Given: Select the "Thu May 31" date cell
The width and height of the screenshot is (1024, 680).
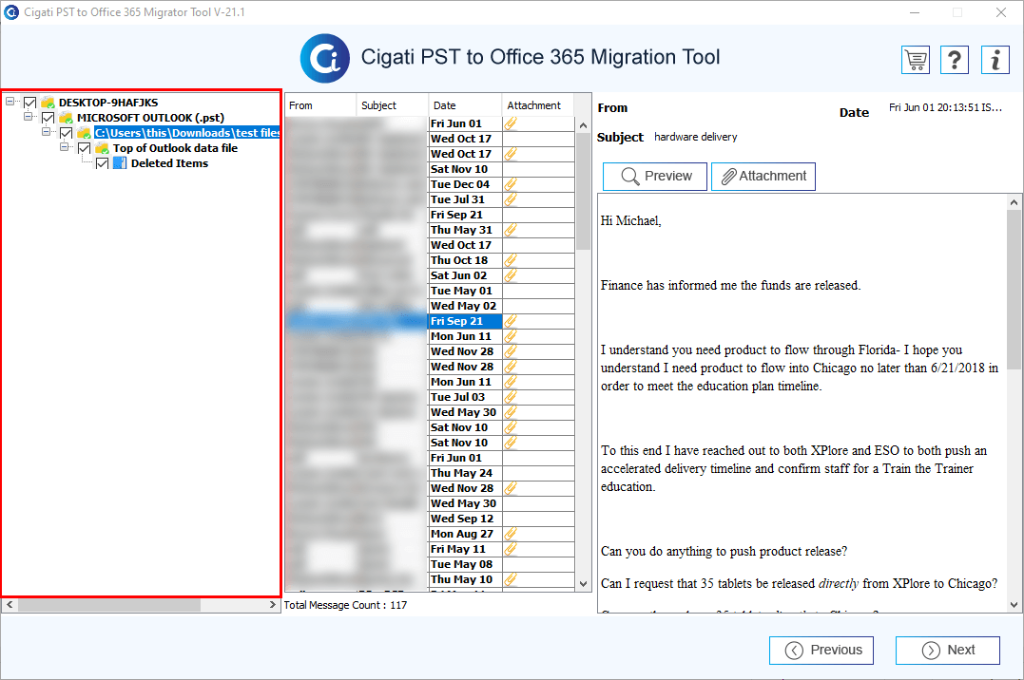Looking at the screenshot, I should click(x=465, y=230).
